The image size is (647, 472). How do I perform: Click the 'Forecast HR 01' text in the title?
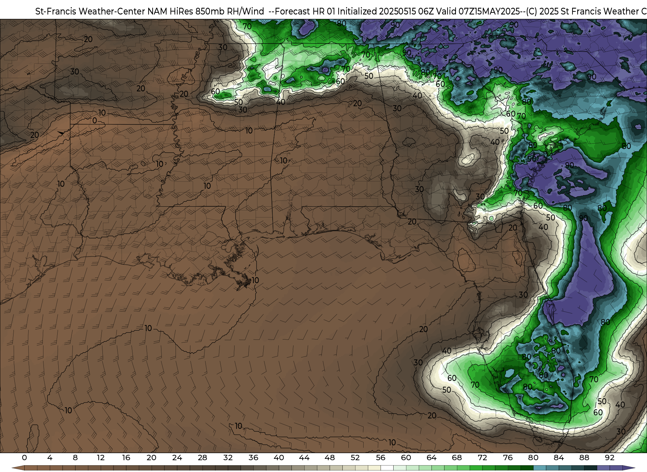[x=305, y=11]
